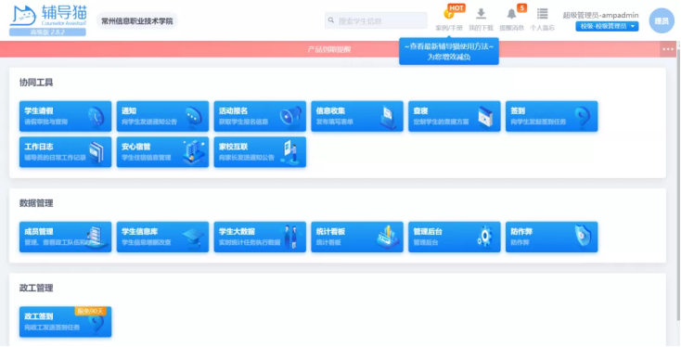This screenshot has width=681, height=347.
Task: Open the 防作弊 tile
Action: pyautogui.click(x=552, y=238)
